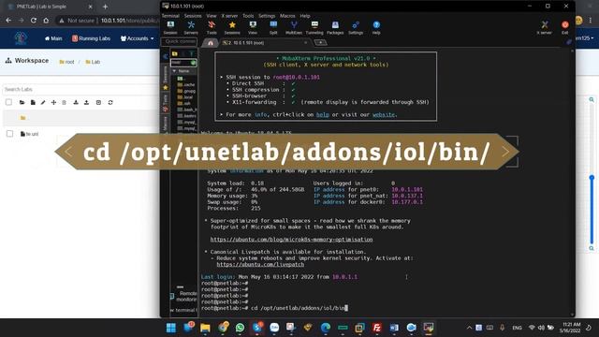Click the View toolbar icon
Image resolution: width=599 pixels, height=337 pixels.
click(253, 27)
